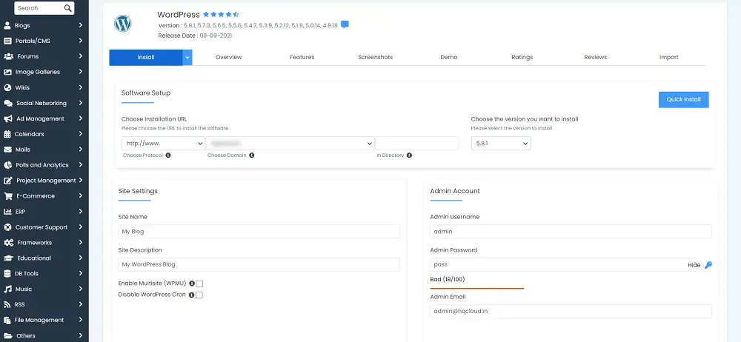Click info icon next to Disable WordPress Cron
This screenshot has width=741, height=342.
pos(191,295)
